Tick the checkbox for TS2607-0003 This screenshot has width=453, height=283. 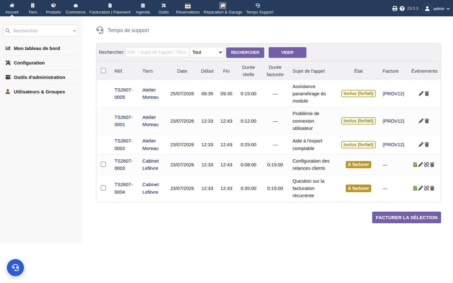103,164
